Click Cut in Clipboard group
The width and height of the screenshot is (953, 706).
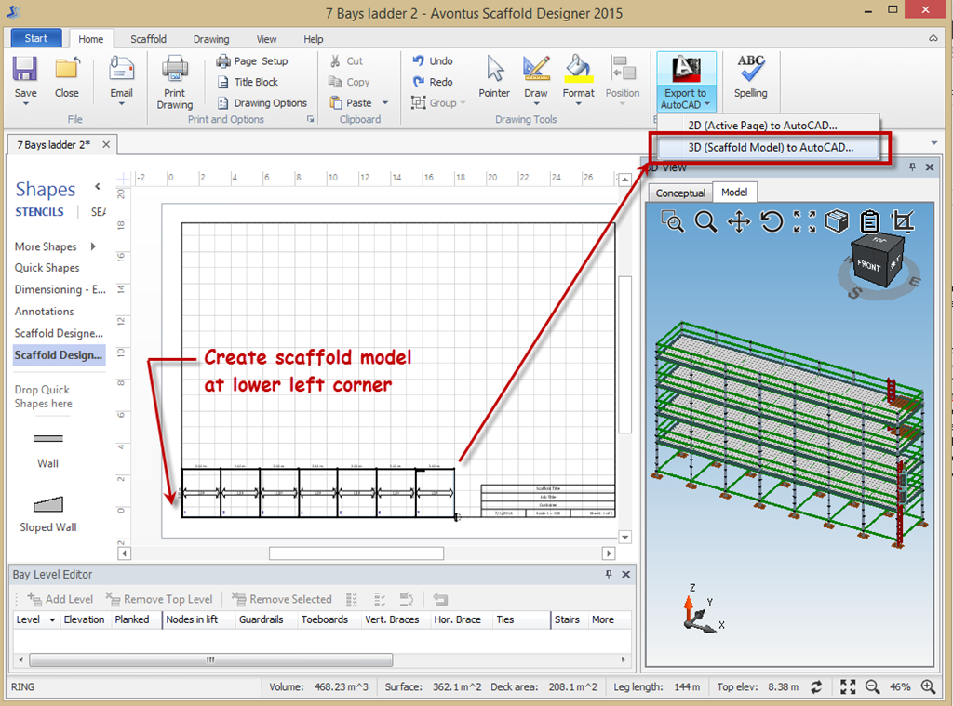[346, 60]
